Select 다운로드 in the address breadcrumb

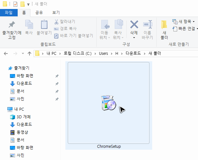tap(133, 53)
